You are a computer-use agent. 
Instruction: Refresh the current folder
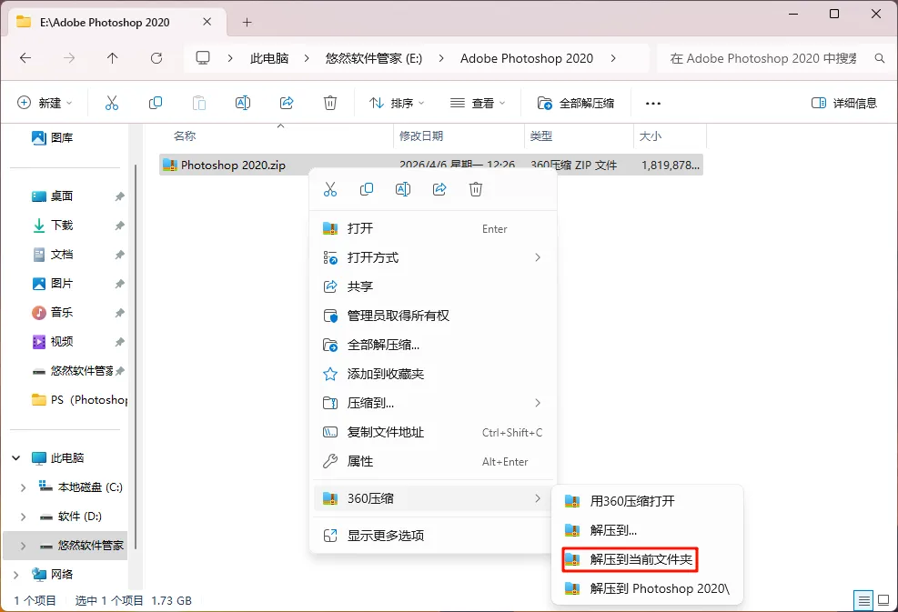pos(156,58)
